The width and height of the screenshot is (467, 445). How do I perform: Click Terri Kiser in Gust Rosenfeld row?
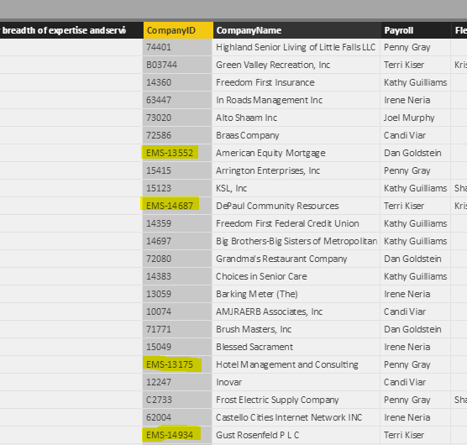coord(415,435)
